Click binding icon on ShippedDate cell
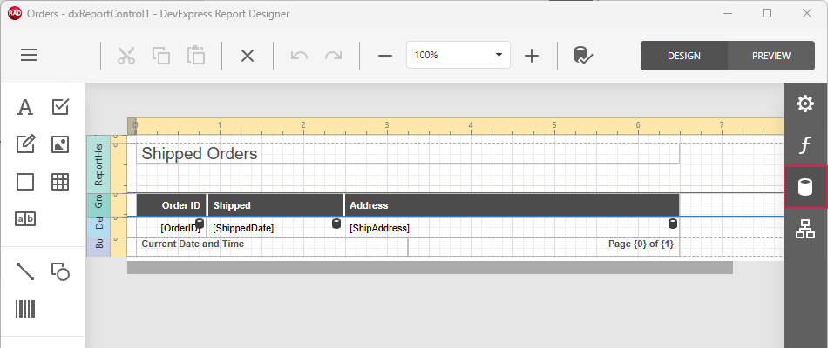 (336, 224)
